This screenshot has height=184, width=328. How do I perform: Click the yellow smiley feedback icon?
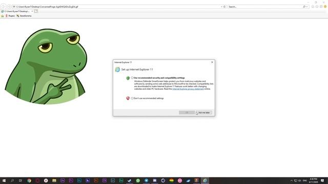point(325,7)
